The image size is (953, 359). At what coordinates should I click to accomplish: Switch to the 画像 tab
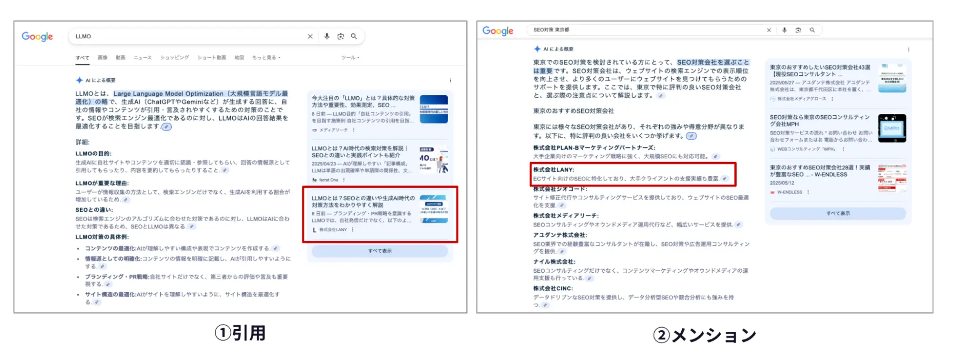[102, 58]
